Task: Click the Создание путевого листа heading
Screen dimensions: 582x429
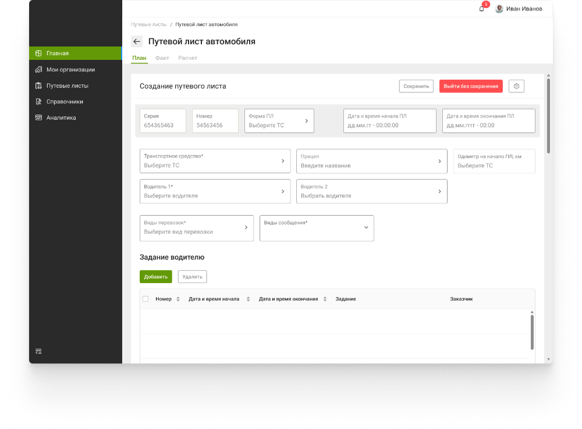Action: (x=183, y=86)
